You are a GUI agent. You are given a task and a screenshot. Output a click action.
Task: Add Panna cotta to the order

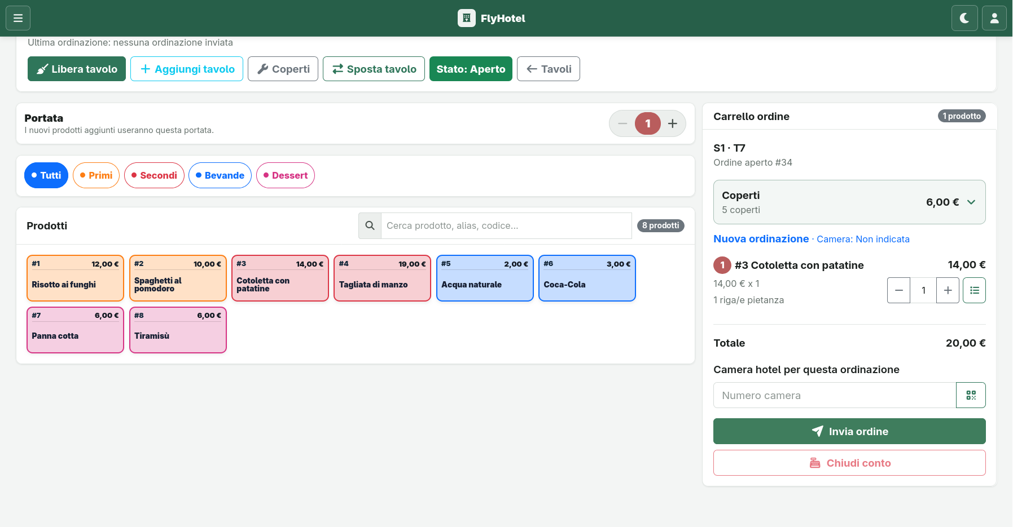click(75, 330)
